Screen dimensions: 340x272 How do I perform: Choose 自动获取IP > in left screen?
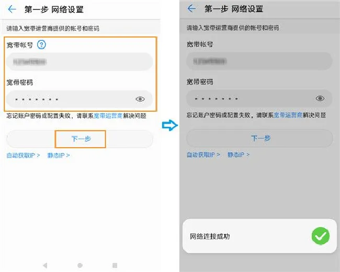point(23,156)
